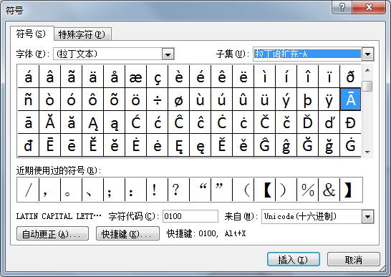Select the highlighted Ā symbol
The width and height of the screenshot is (391, 277).
[x=350, y=99]
